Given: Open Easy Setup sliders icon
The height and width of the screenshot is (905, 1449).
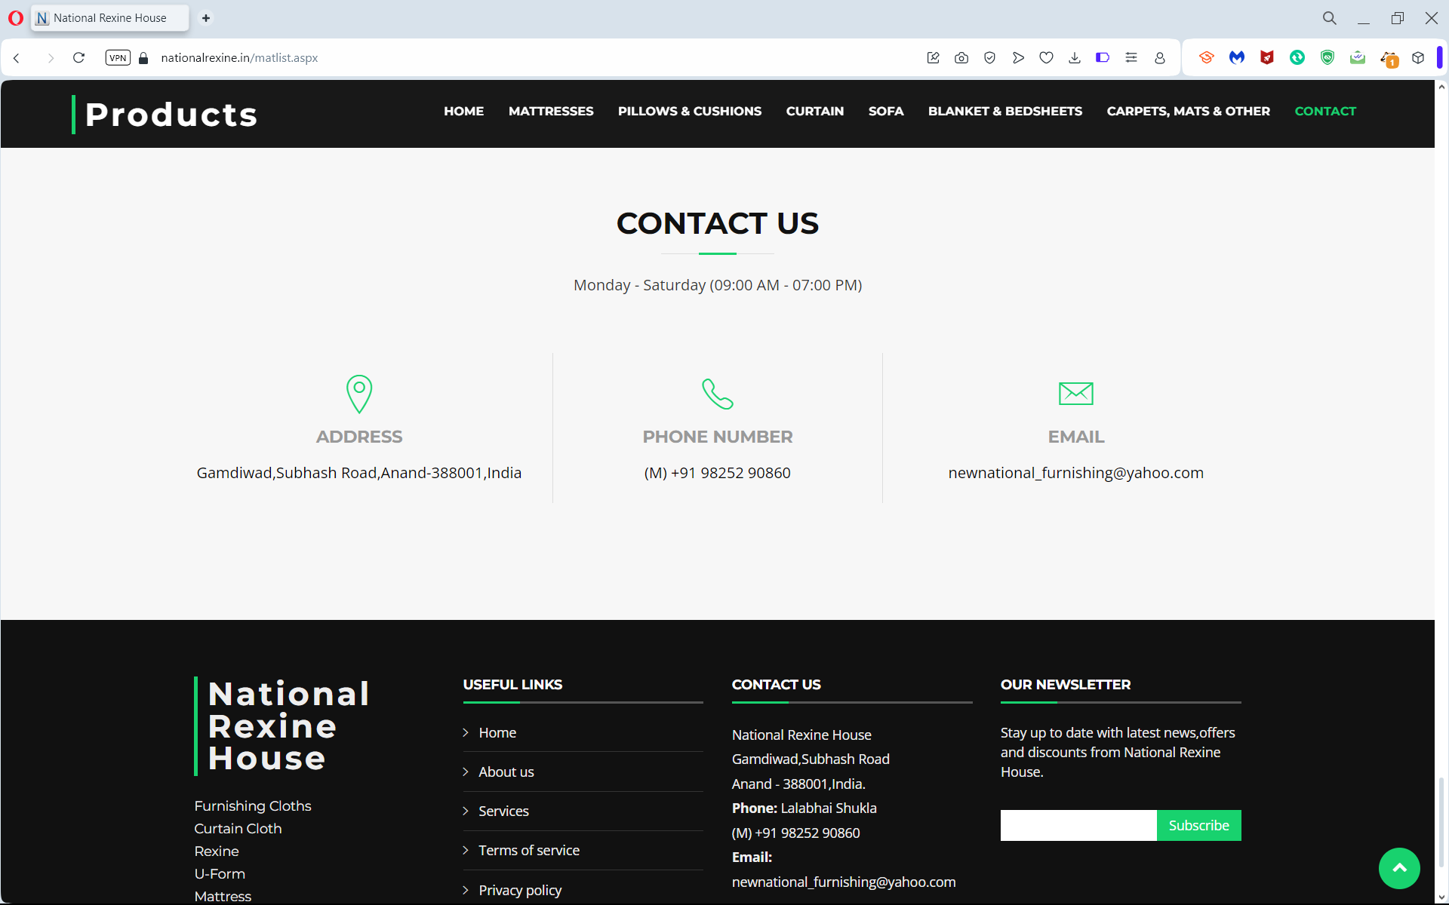Looking at the screenshot, I should pos(1131,57).
